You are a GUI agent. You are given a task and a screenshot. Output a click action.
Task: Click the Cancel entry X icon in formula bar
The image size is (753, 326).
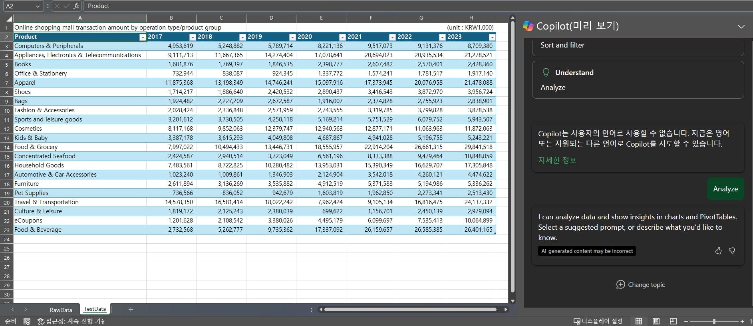[x=57, y=6]
